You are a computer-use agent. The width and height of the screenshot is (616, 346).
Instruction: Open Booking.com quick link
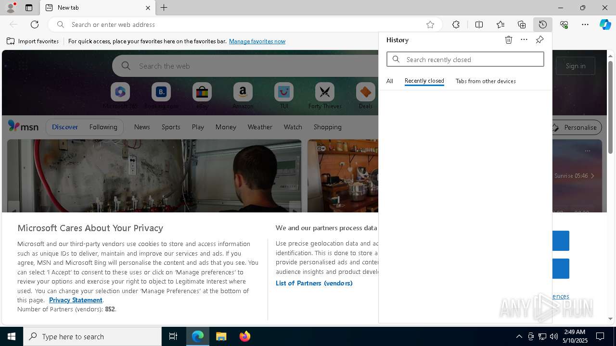pyautogui.click(x=161, y=96)
